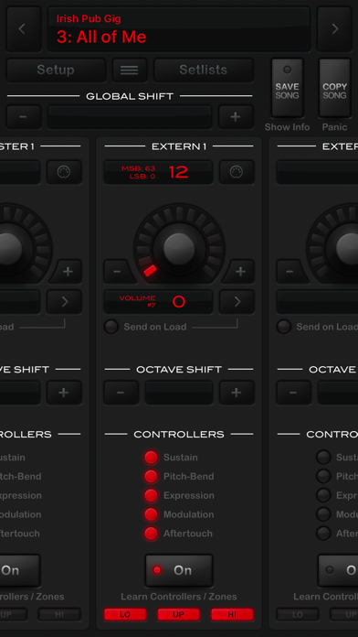Raise Extern 1 Octave Shift with plus

point(237,393)
